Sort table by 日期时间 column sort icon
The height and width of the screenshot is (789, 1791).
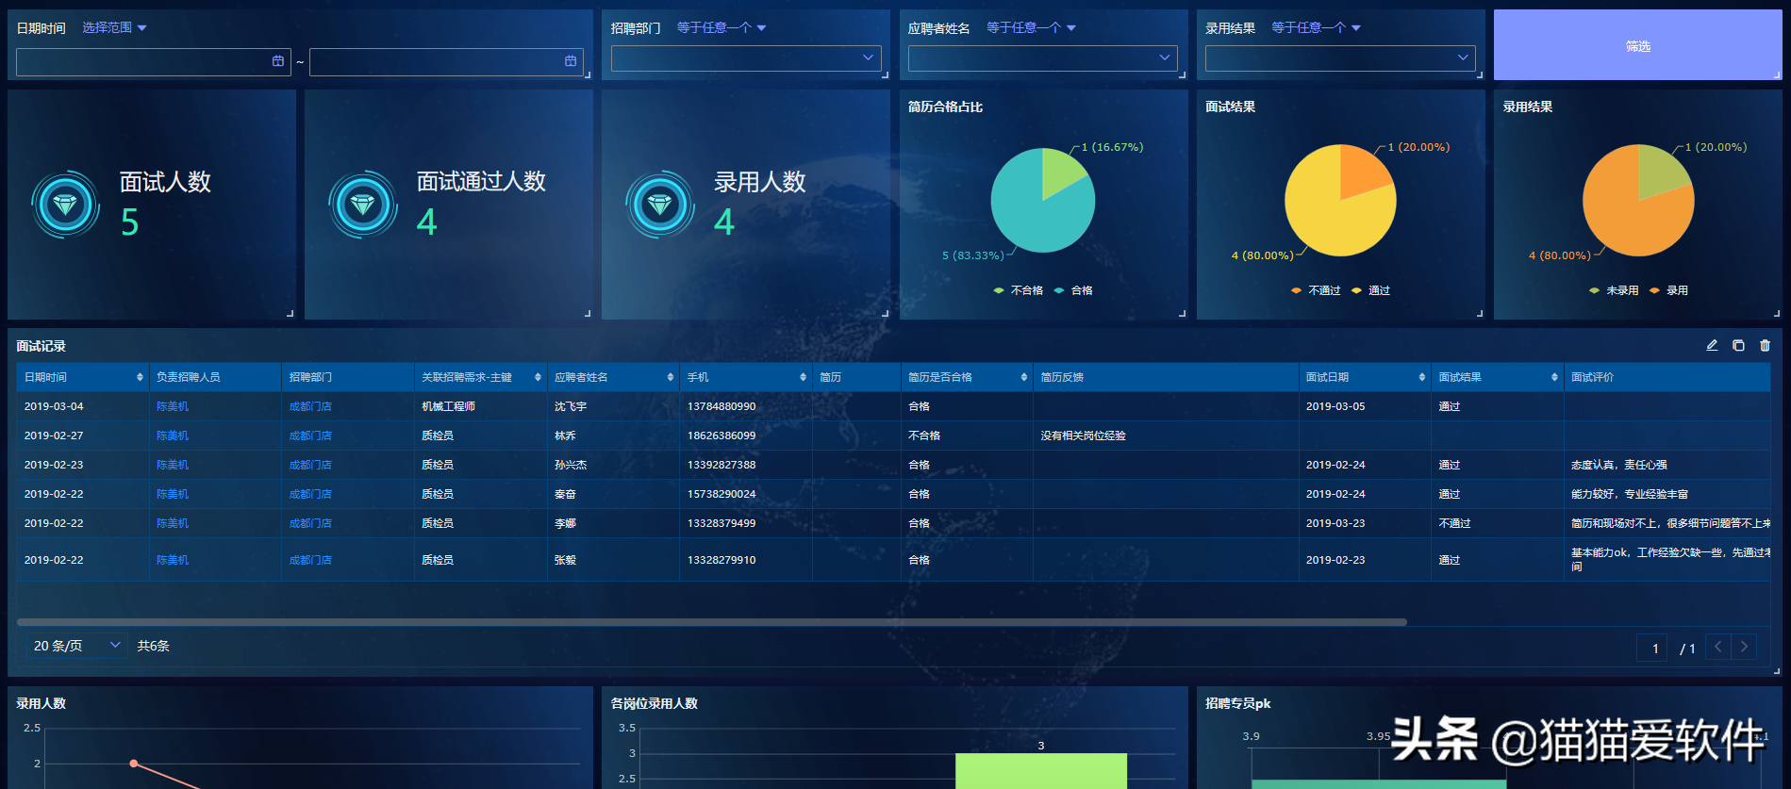140,377
